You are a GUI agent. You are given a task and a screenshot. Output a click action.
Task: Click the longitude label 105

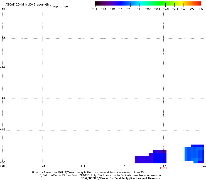(x=2, y=166)
